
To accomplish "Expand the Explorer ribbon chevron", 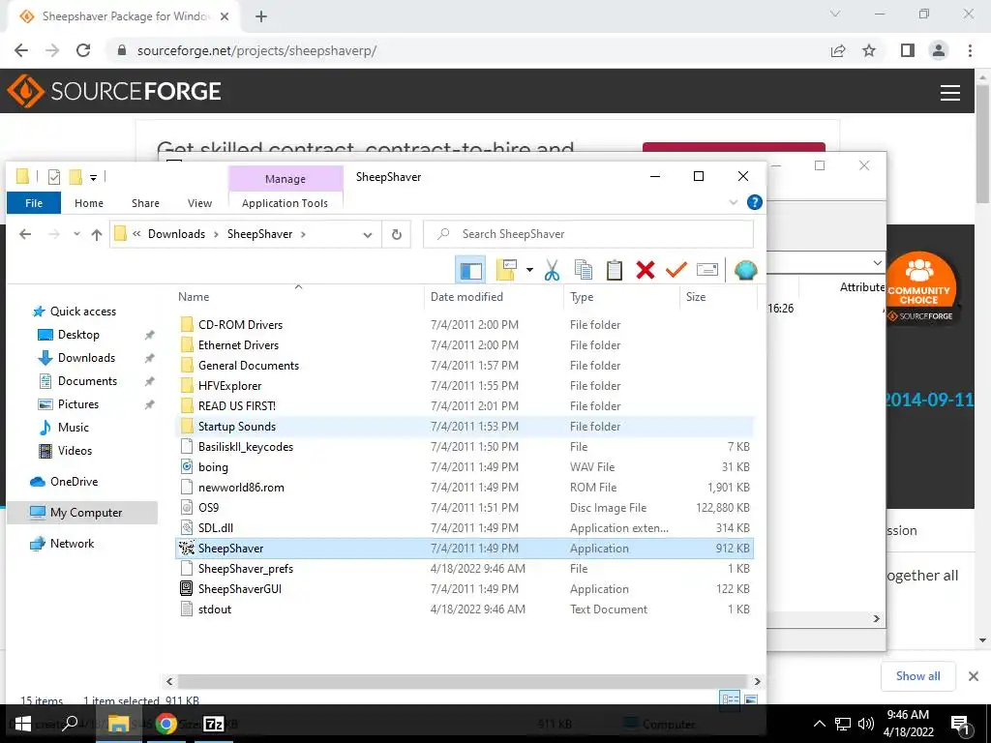I will click(734, 202).
